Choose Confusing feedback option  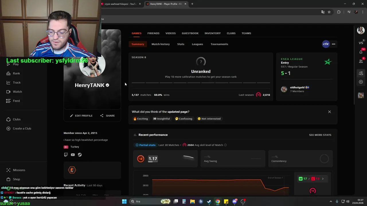pyautogui.click(x=184, y=119)
